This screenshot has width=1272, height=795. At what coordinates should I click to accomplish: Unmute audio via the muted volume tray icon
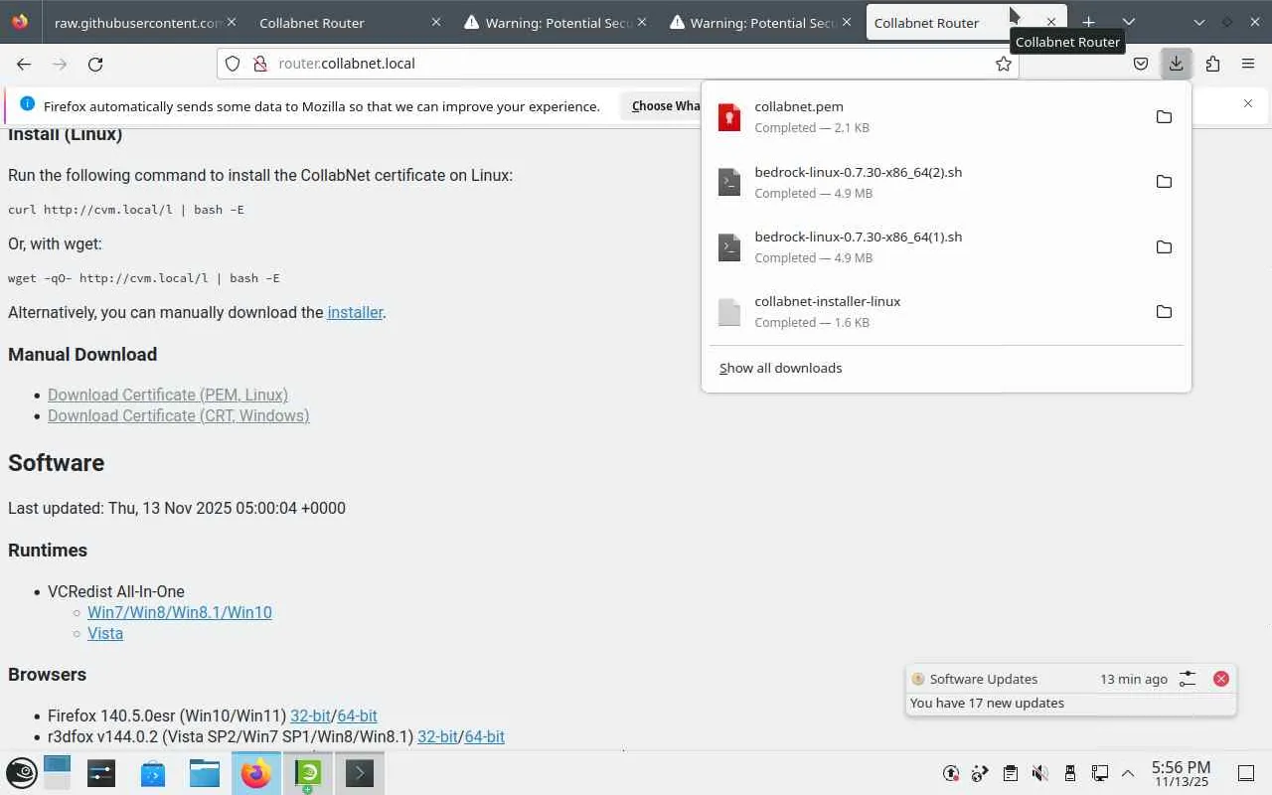1039,773
